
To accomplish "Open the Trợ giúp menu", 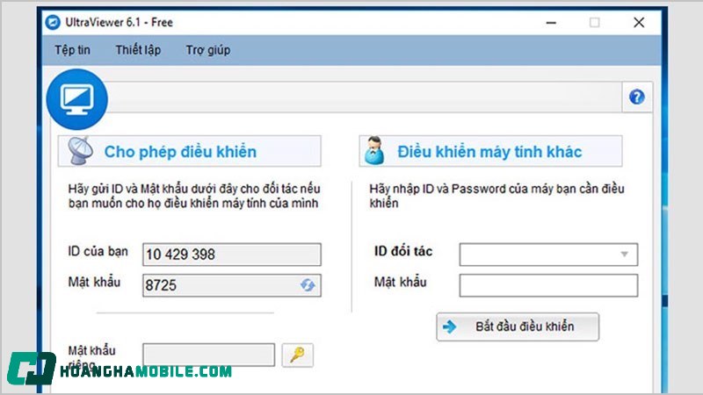I will [x=208, y=50].
